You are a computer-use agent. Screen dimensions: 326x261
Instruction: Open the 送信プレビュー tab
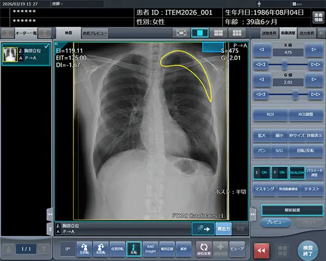pos(95,33)
